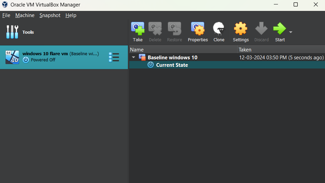Open the Snapshot menu
325x183 pixels.
50,15
